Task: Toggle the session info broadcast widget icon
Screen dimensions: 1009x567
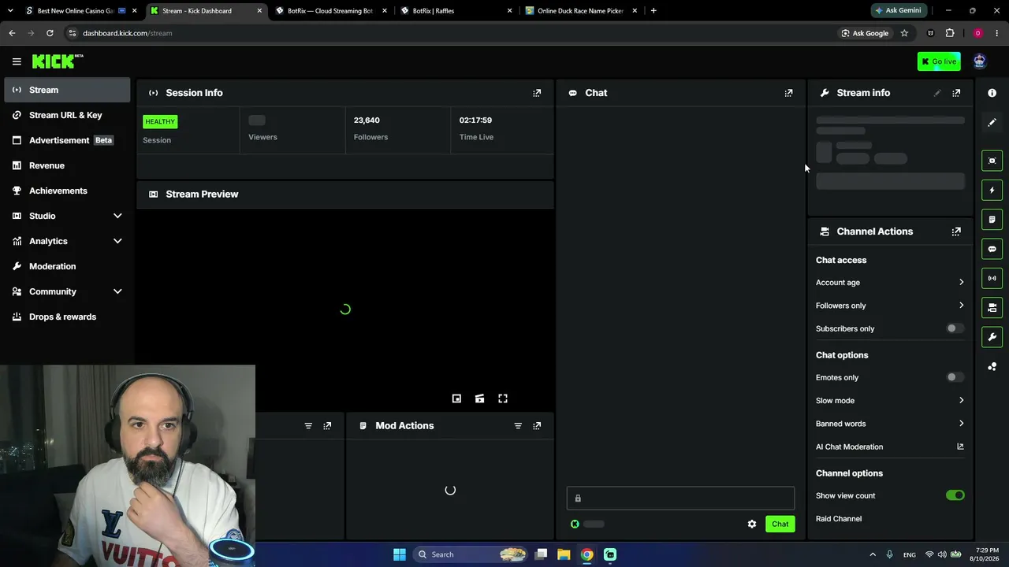Action: 992,278
